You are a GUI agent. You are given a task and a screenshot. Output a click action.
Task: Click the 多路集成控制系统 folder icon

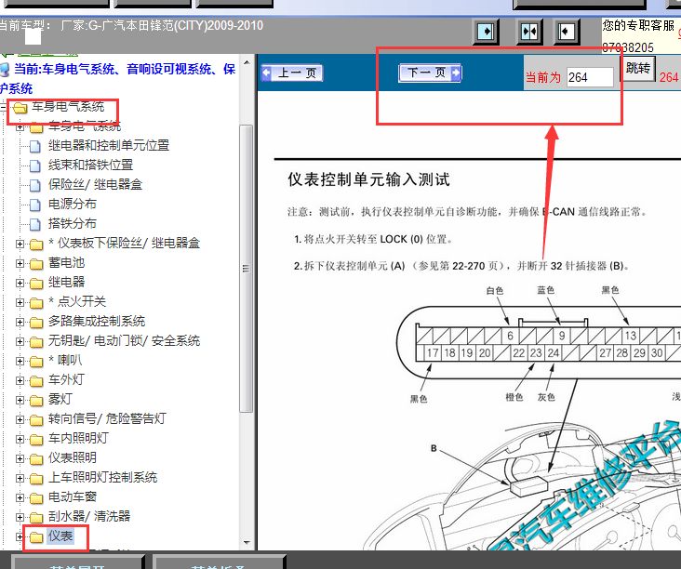36,323
